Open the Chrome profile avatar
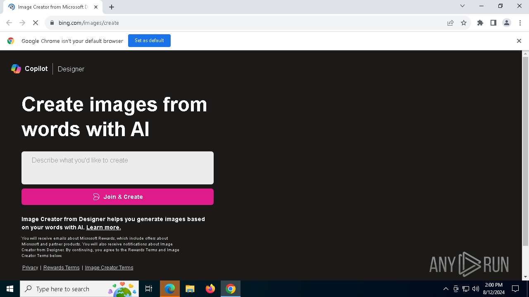Screen dimensions: 529x297 click(x=507, y=23)
